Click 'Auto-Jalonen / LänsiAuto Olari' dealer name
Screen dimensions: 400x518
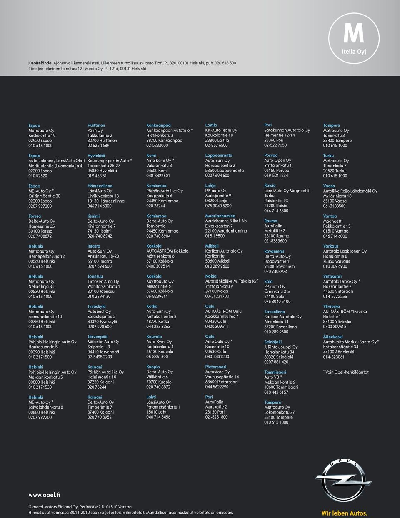[57, 161]
